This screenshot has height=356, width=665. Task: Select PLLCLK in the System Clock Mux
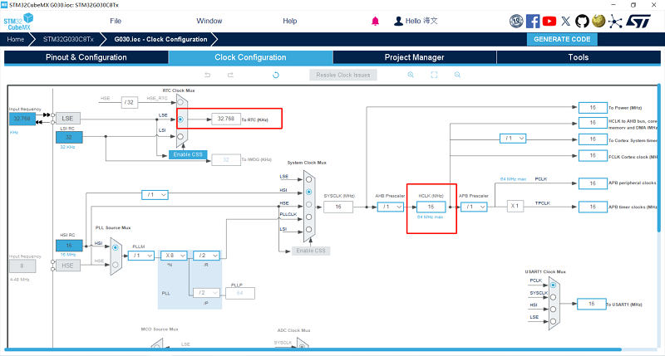(308, 216)
